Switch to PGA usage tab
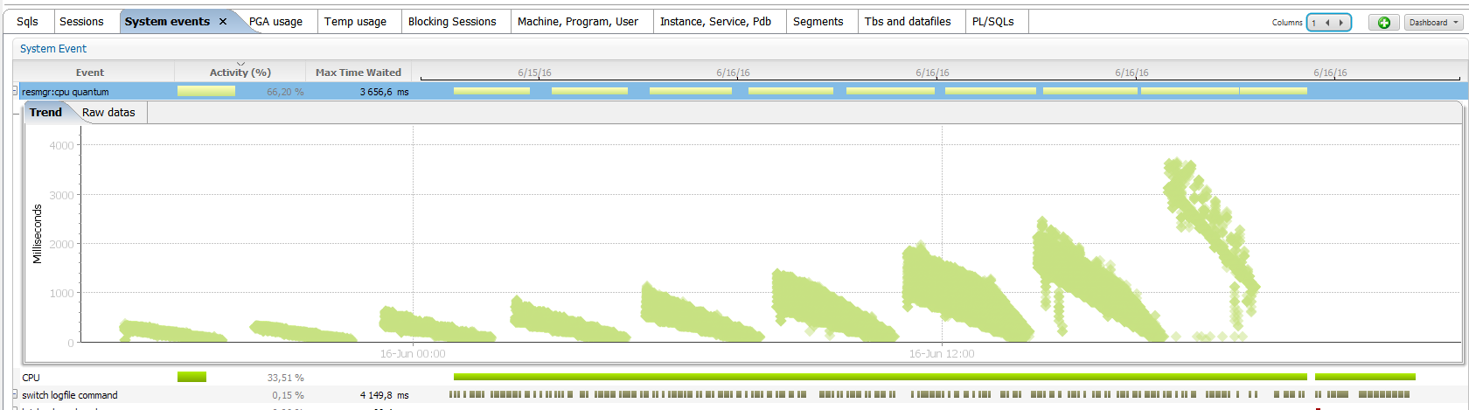The height and width of the screenshot is (410, 1469). 275,22
